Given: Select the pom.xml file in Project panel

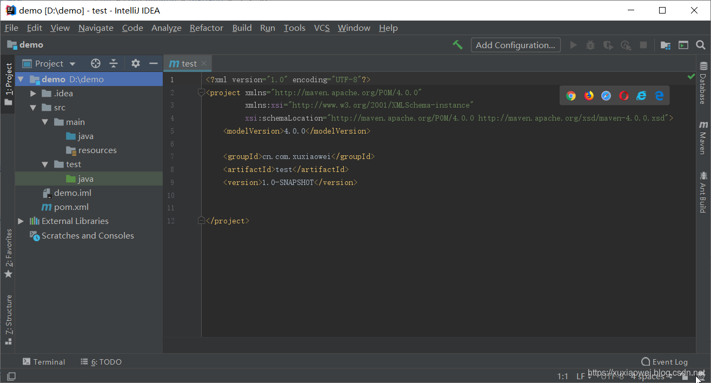Looking at the screenshot, I should point(71,207).
